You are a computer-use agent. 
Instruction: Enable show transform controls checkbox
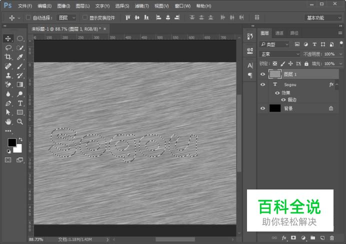coord(84,17)
